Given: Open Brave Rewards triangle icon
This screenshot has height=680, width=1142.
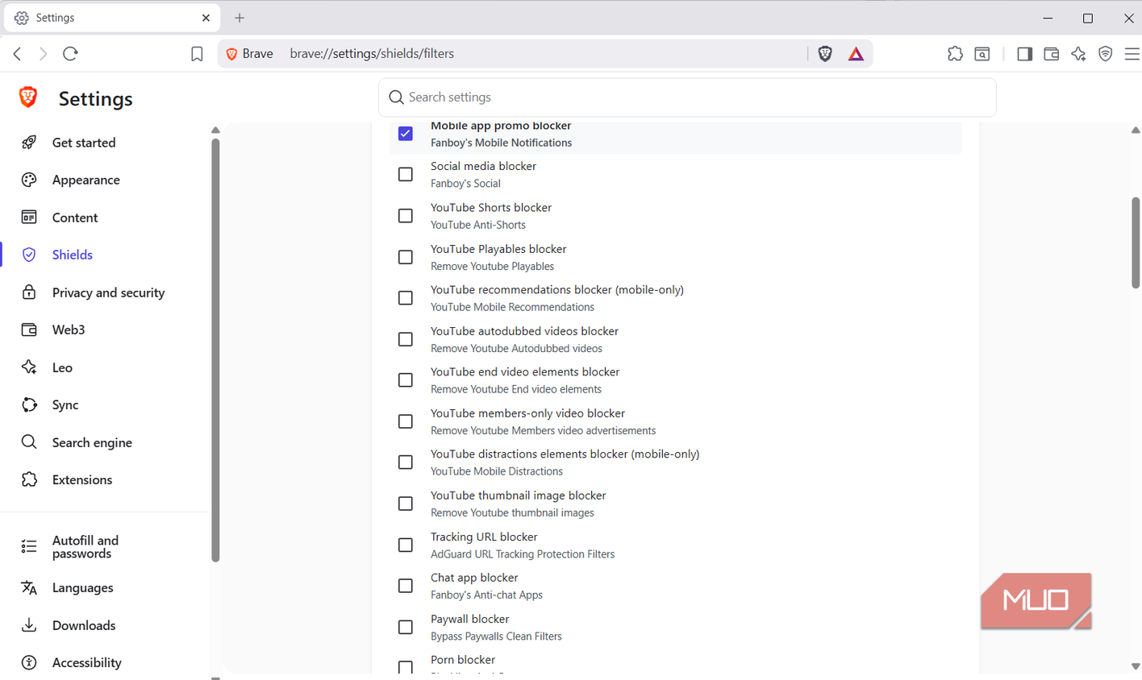Looking at the screenshot, I should (856, 54).
